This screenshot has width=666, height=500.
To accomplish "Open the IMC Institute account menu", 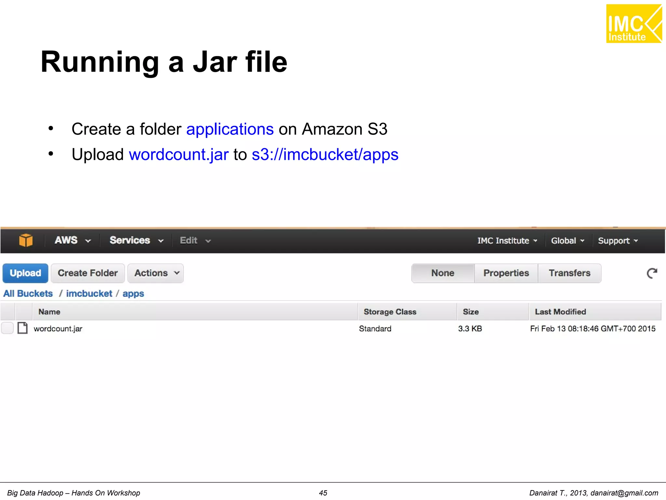I will [507, 241].
